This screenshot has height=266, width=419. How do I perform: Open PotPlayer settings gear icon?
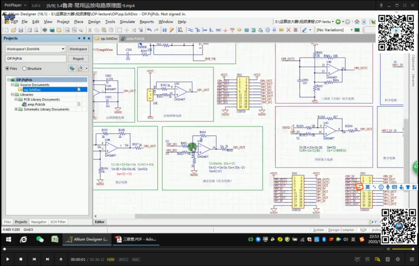click(398, 259)
